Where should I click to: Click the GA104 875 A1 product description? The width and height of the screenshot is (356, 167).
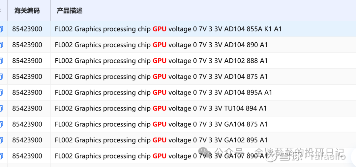[x=161, y=124]
